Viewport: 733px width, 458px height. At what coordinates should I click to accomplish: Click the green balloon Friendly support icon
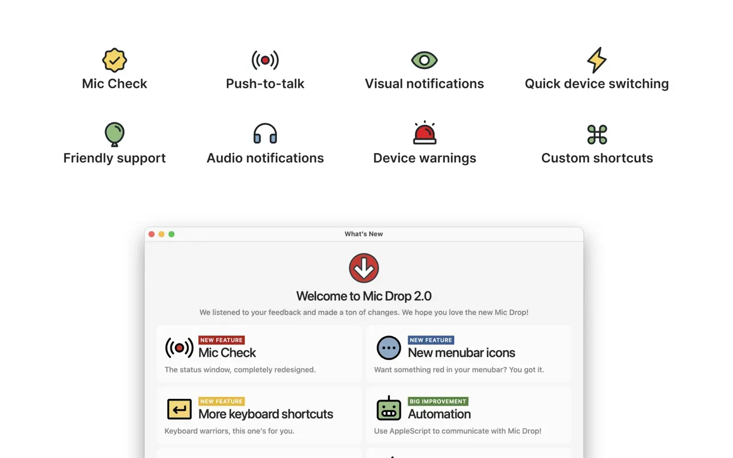[115, 134]
